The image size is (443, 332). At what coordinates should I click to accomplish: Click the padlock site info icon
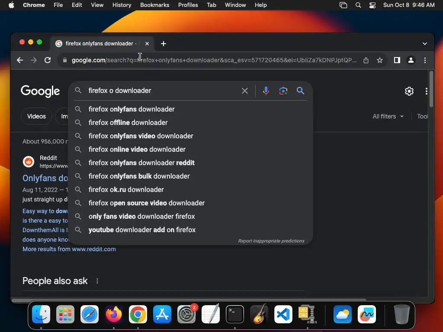coord(65,60)
